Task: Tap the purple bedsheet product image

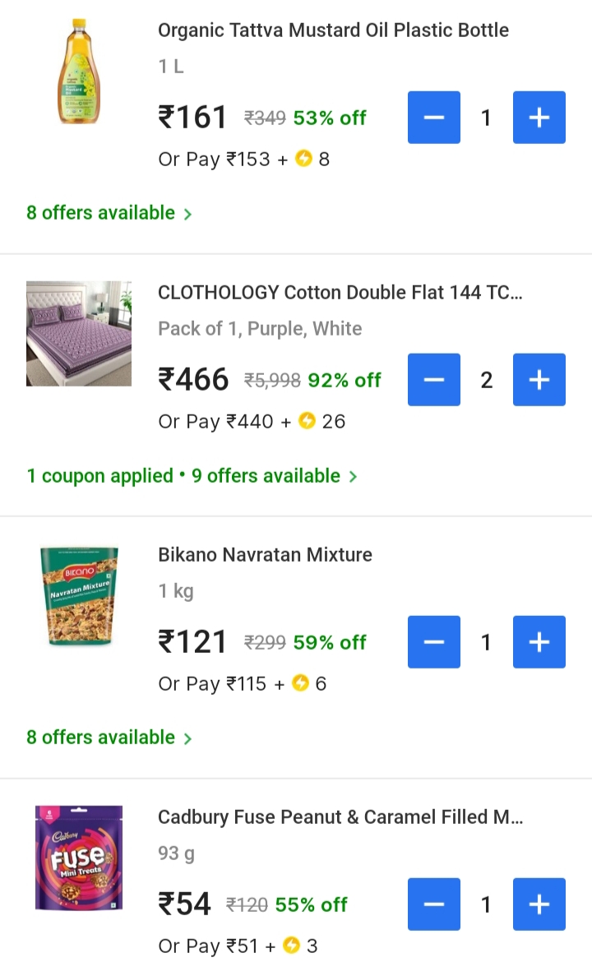Action: click(79, 334)
